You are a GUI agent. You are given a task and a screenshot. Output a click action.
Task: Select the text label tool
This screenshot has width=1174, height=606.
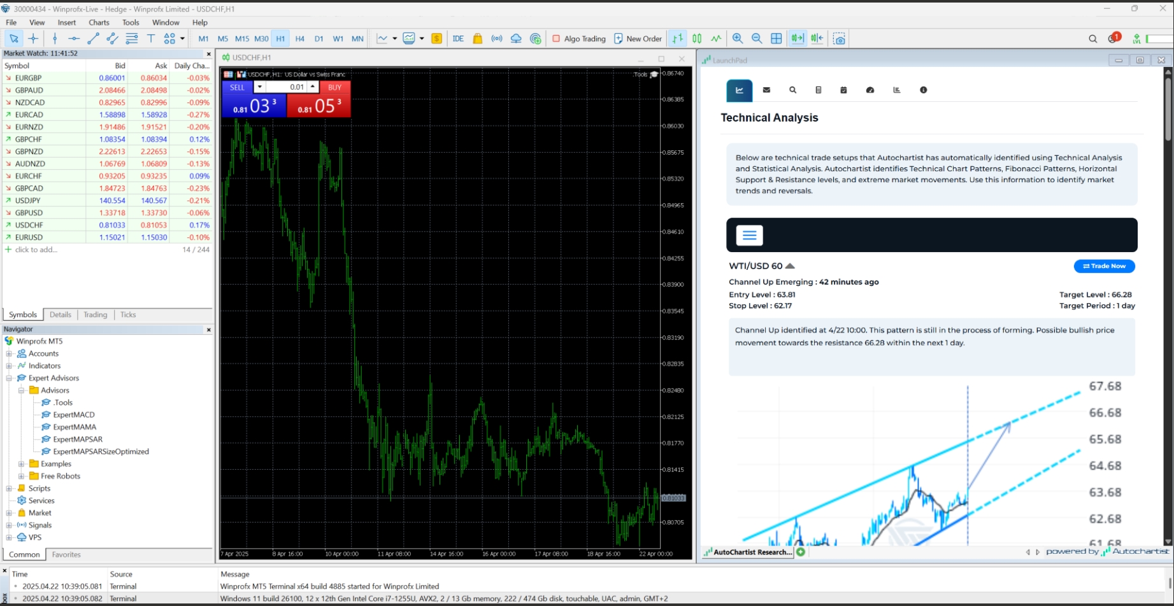click(x=151, y=39)
